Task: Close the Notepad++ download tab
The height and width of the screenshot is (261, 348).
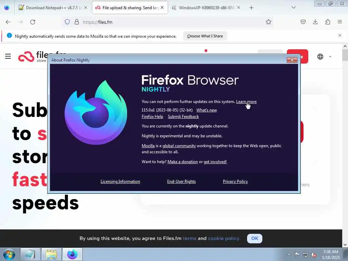Action: [x=86, y=7]
